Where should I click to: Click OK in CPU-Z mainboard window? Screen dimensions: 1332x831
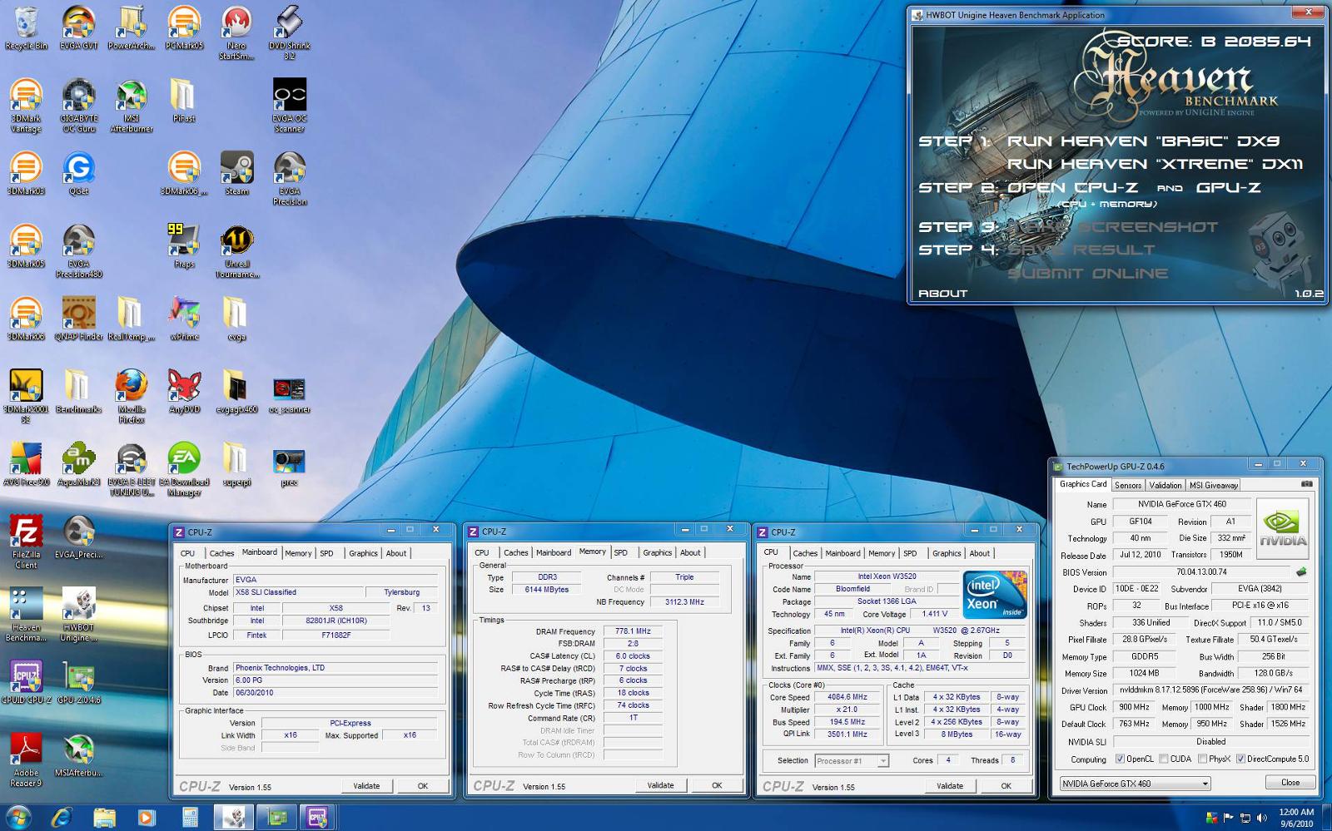point(423,785)
